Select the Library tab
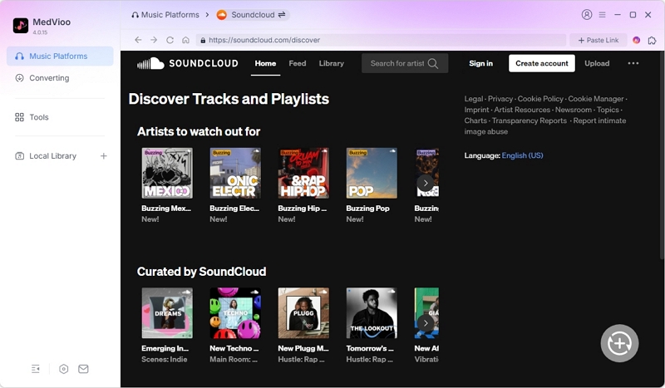The height and width of the screenshot is (388, 665). pos(331,64)
